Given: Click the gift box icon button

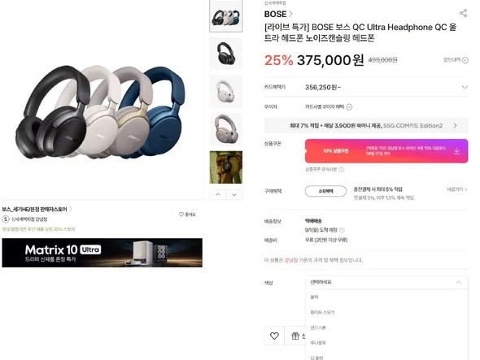Looking at the screenshot, I should coord(295,336).
